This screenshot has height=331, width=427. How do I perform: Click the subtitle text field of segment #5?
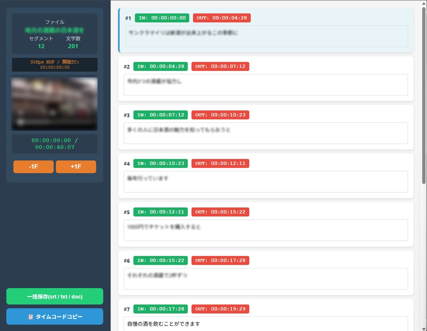(266, 230)
